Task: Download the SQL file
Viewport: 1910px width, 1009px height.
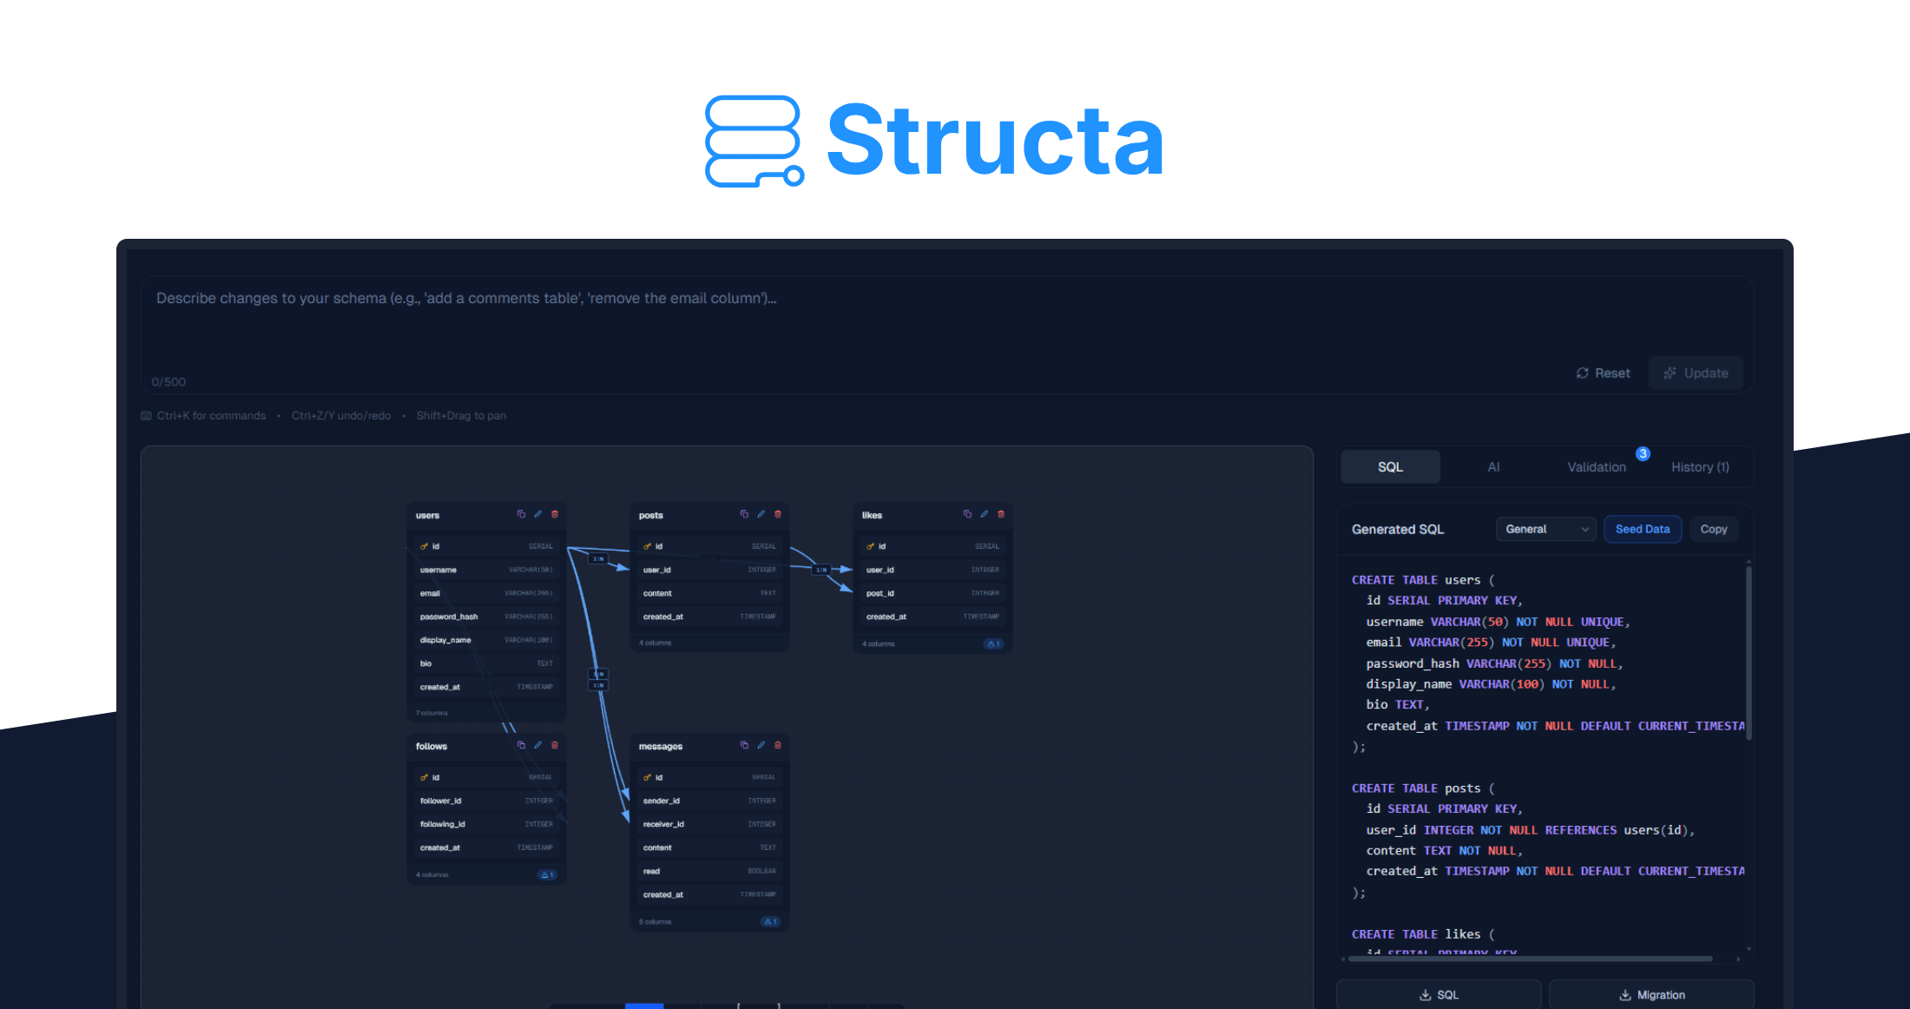Action: click(x=1439, y=994)
